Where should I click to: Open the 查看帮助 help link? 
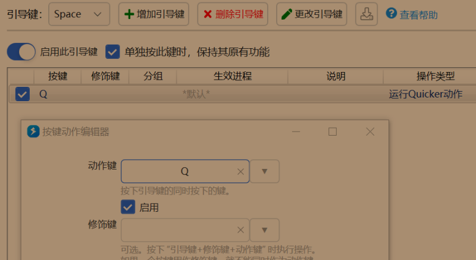[419, 14]
